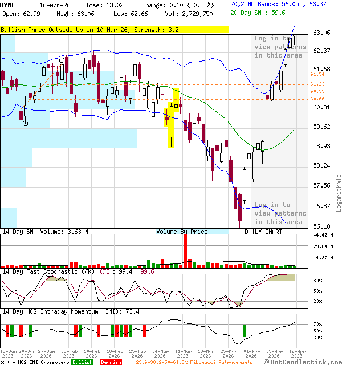Click the 60.66 Fibonacci level label
The image size is (342, 365).
tap(317, 99)
